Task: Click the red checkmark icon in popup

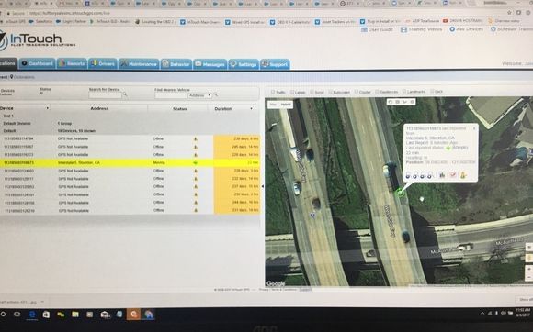Action: 453,174
